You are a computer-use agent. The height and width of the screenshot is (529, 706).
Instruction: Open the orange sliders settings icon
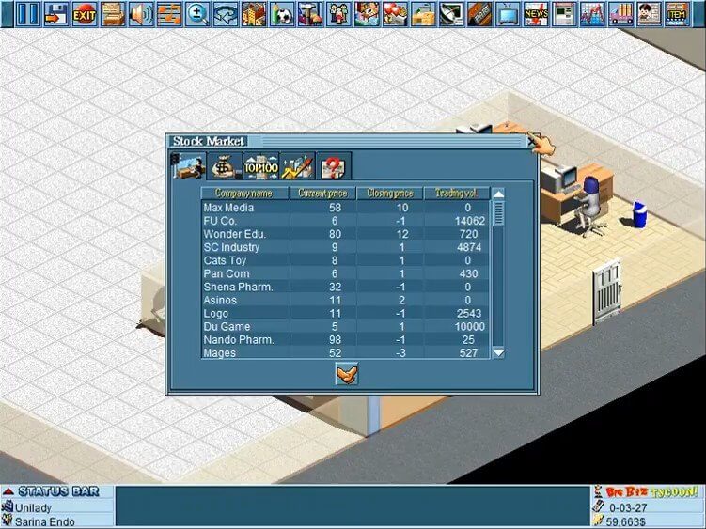click(x=169, y=13)
